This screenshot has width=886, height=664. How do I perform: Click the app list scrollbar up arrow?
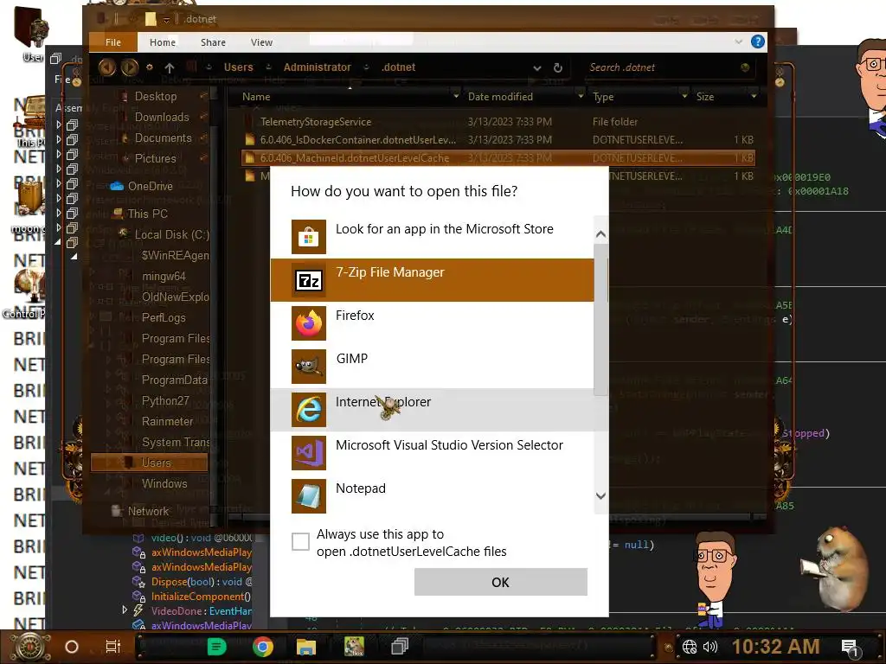click(600, 233)
